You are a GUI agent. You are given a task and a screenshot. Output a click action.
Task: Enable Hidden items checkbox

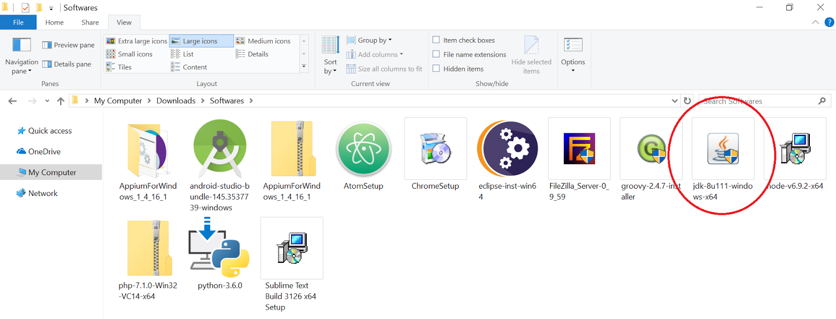pos(436,68)
